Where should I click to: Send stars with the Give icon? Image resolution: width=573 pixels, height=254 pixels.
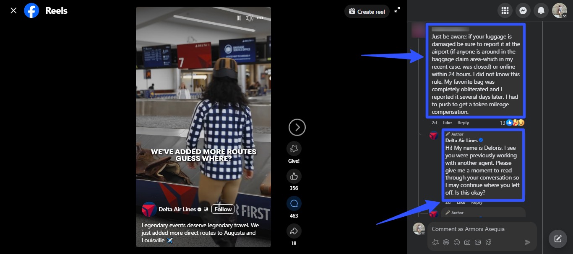coord(294,149)
